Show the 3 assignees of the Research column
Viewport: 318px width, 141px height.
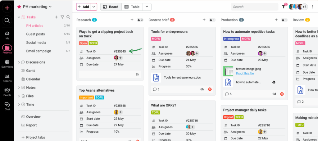coord(140,20)
